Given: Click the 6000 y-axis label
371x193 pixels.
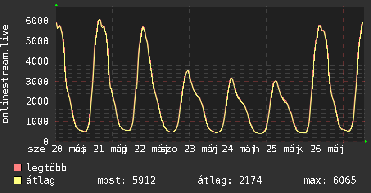Looking at the screenshot, I should click(37, 21).
